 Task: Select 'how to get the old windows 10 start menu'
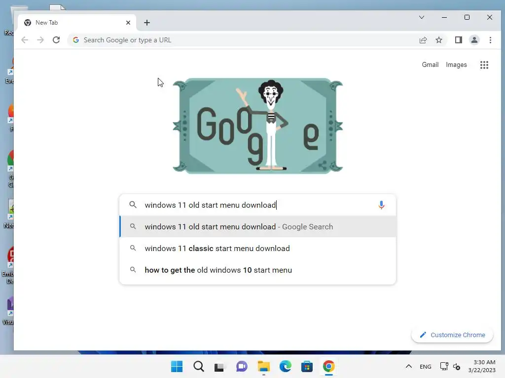tap(257, 270)
